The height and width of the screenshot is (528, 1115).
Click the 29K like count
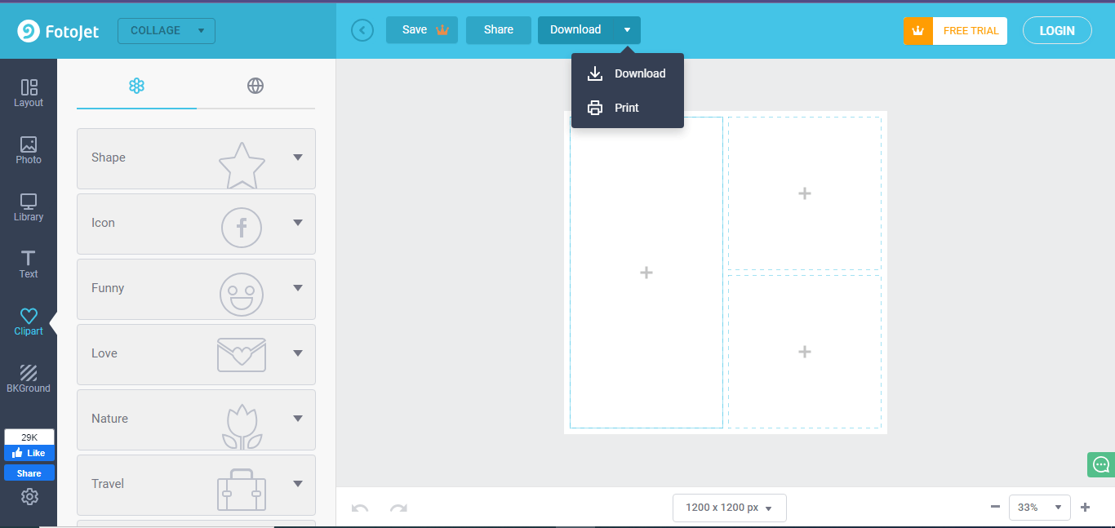pos(29,437)
